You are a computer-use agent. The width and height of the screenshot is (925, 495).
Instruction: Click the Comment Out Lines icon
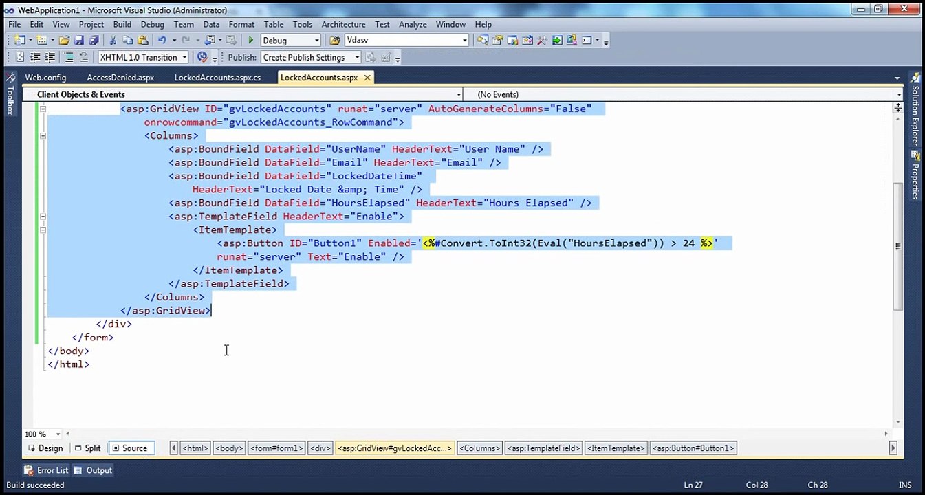[x=69, y=57]
